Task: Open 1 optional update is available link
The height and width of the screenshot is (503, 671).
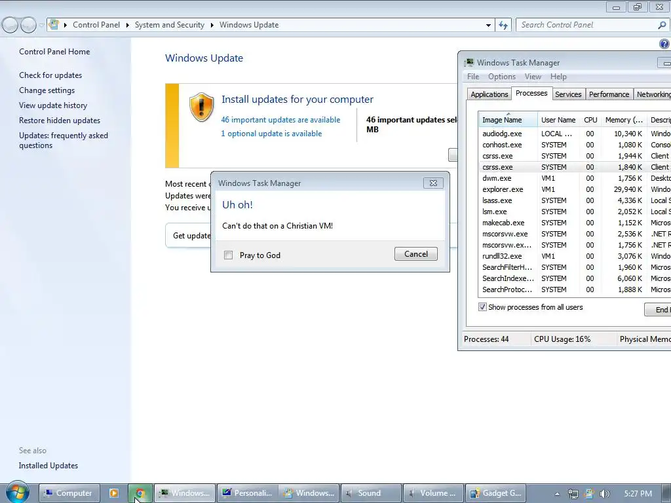Action: pyautogui.click(x=271, y=134)
